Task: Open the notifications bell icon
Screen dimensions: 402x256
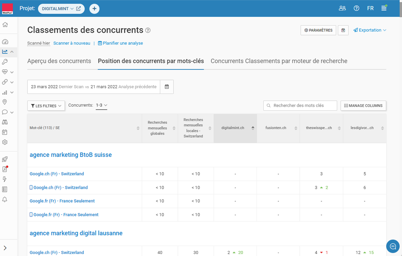Action: 5,200
